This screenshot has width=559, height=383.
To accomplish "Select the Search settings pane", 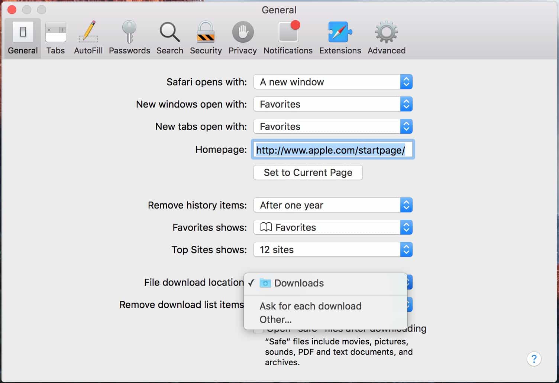I will [x=169, y=37].
